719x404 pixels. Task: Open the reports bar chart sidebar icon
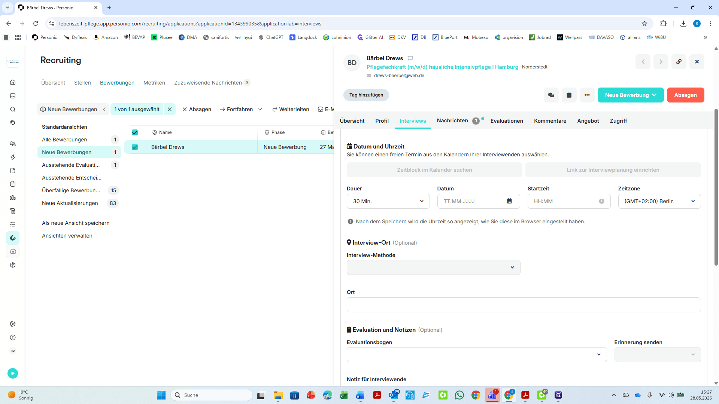(x=13, y=198)
